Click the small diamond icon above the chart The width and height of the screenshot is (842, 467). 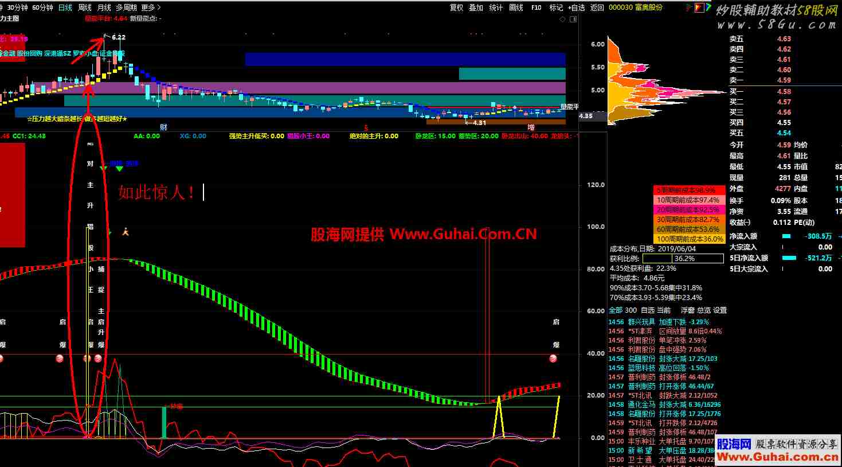(x=562, y=19)
